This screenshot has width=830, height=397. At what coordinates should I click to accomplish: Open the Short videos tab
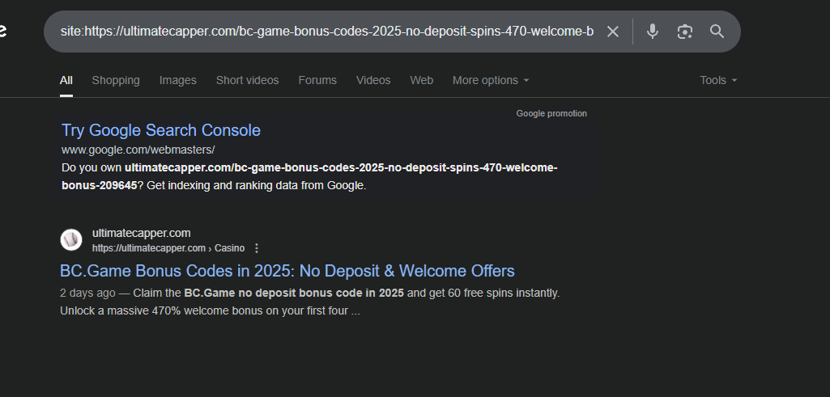point(247,80)
